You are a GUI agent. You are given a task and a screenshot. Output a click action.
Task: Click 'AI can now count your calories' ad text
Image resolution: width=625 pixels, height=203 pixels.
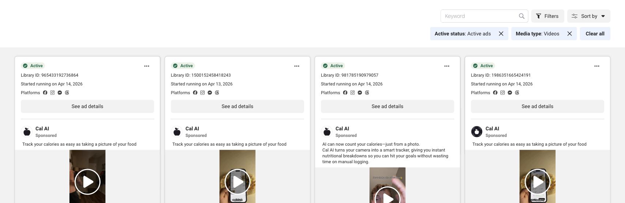pyautogui.click(x=385, y=153)
